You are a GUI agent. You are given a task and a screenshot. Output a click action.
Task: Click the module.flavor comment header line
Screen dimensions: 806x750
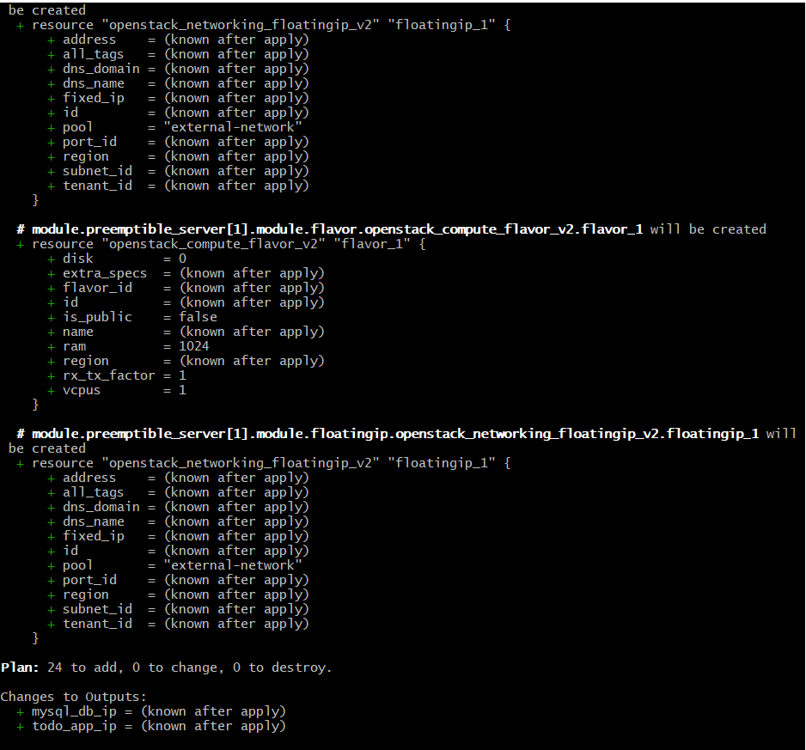(x=391, y=229)
